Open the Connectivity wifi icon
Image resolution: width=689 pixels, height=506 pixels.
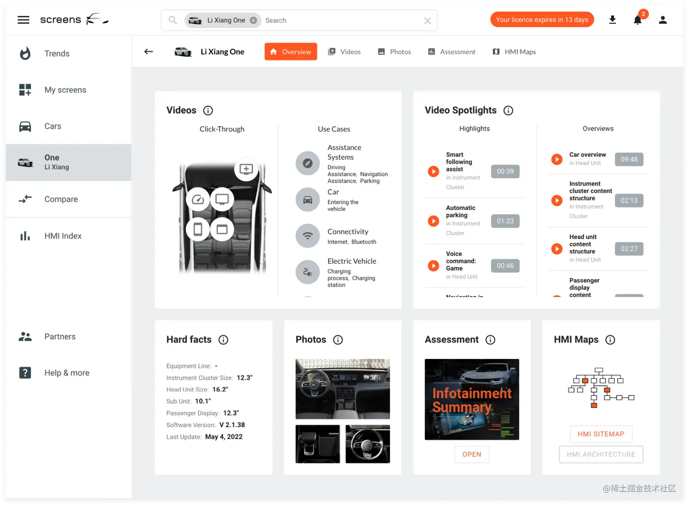(308, 236)
